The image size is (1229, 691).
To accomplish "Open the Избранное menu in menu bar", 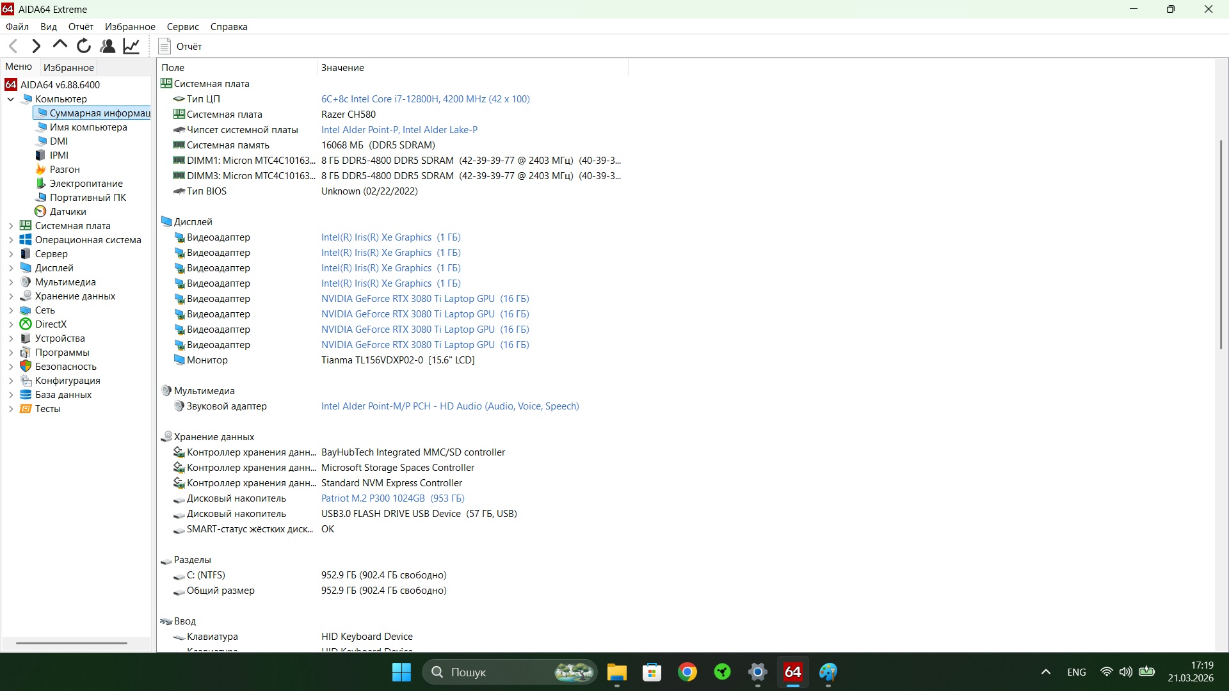I will point(130,27).
